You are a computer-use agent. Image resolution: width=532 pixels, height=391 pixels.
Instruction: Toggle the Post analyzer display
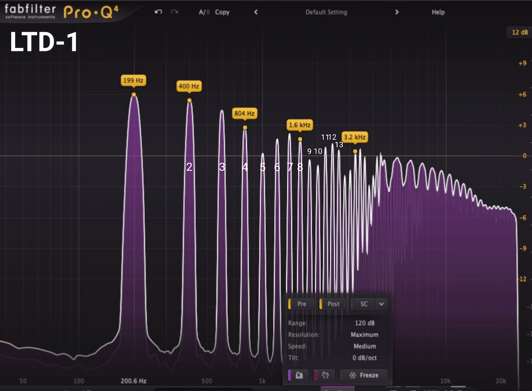tap(333, 304)
